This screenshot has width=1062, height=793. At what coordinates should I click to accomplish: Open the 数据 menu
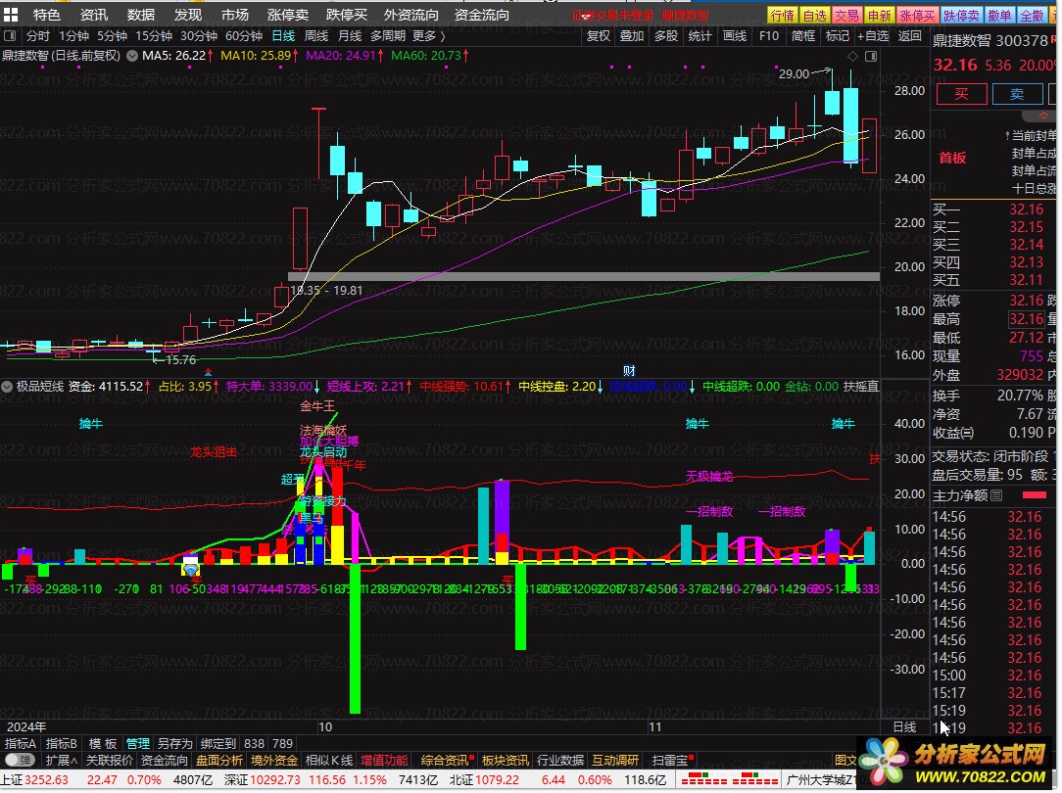[x=141, y=15]
